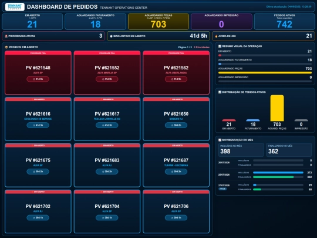Click the Incluídos no Mês box showing 398
317x238 pixels.
click(x=241, y=150)
